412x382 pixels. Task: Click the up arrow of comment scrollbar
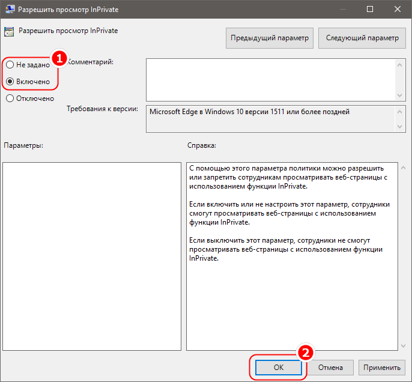399,65
